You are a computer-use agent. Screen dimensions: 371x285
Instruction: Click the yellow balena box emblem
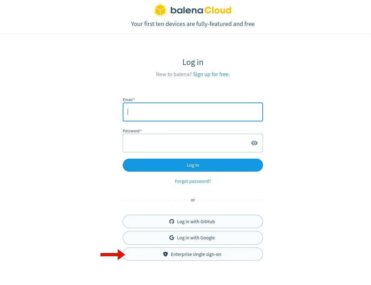[x=160, y=10]
